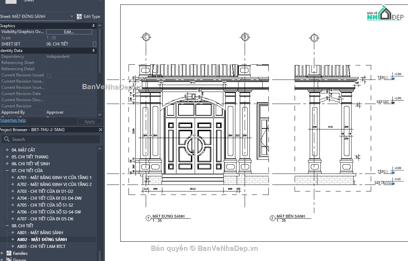Select grid bubble B in the drawing
Viewport: 408px width, 261px height.
(x=245, y=37)
